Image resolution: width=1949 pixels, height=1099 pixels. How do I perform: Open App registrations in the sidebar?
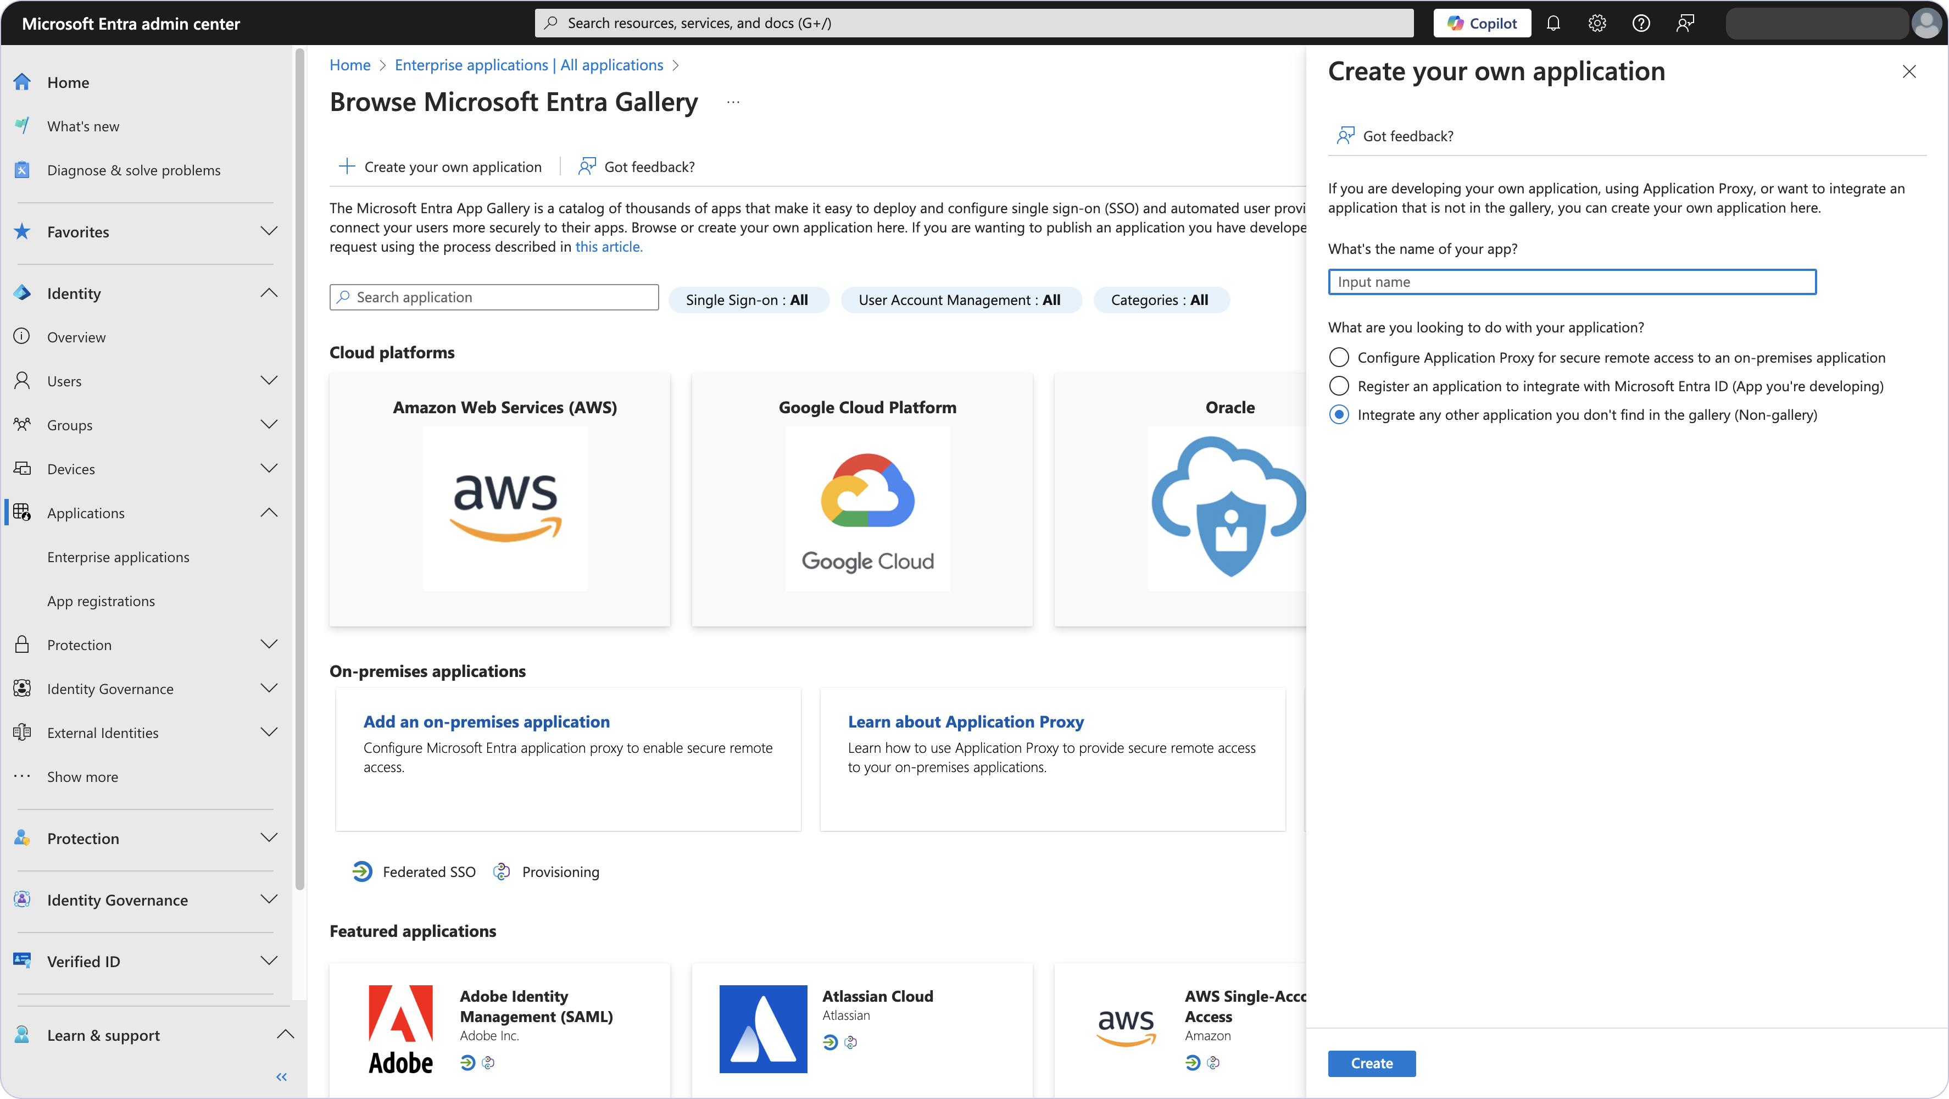coord(101,601)
